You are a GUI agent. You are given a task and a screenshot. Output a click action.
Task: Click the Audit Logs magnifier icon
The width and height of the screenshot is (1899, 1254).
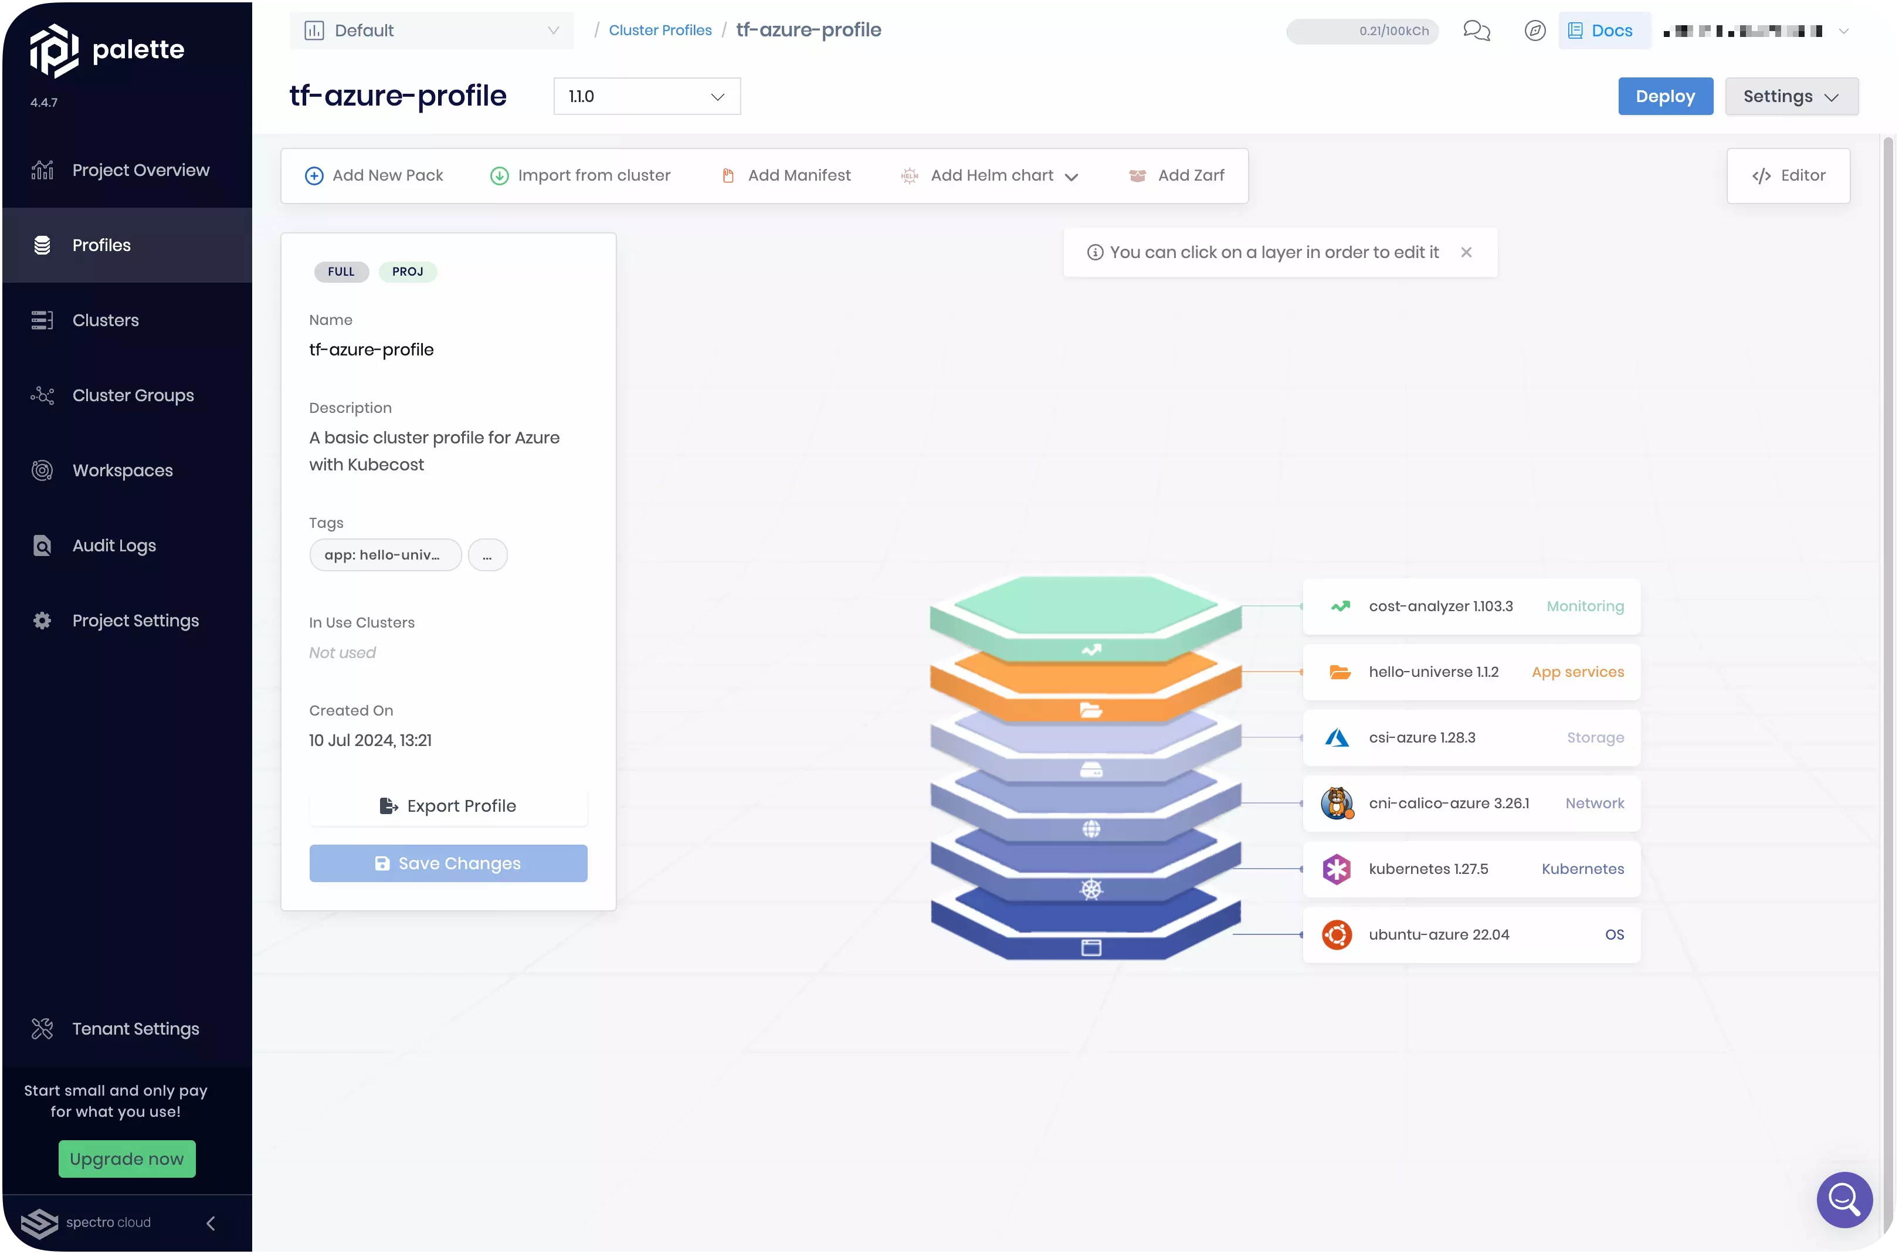[42, 546]
